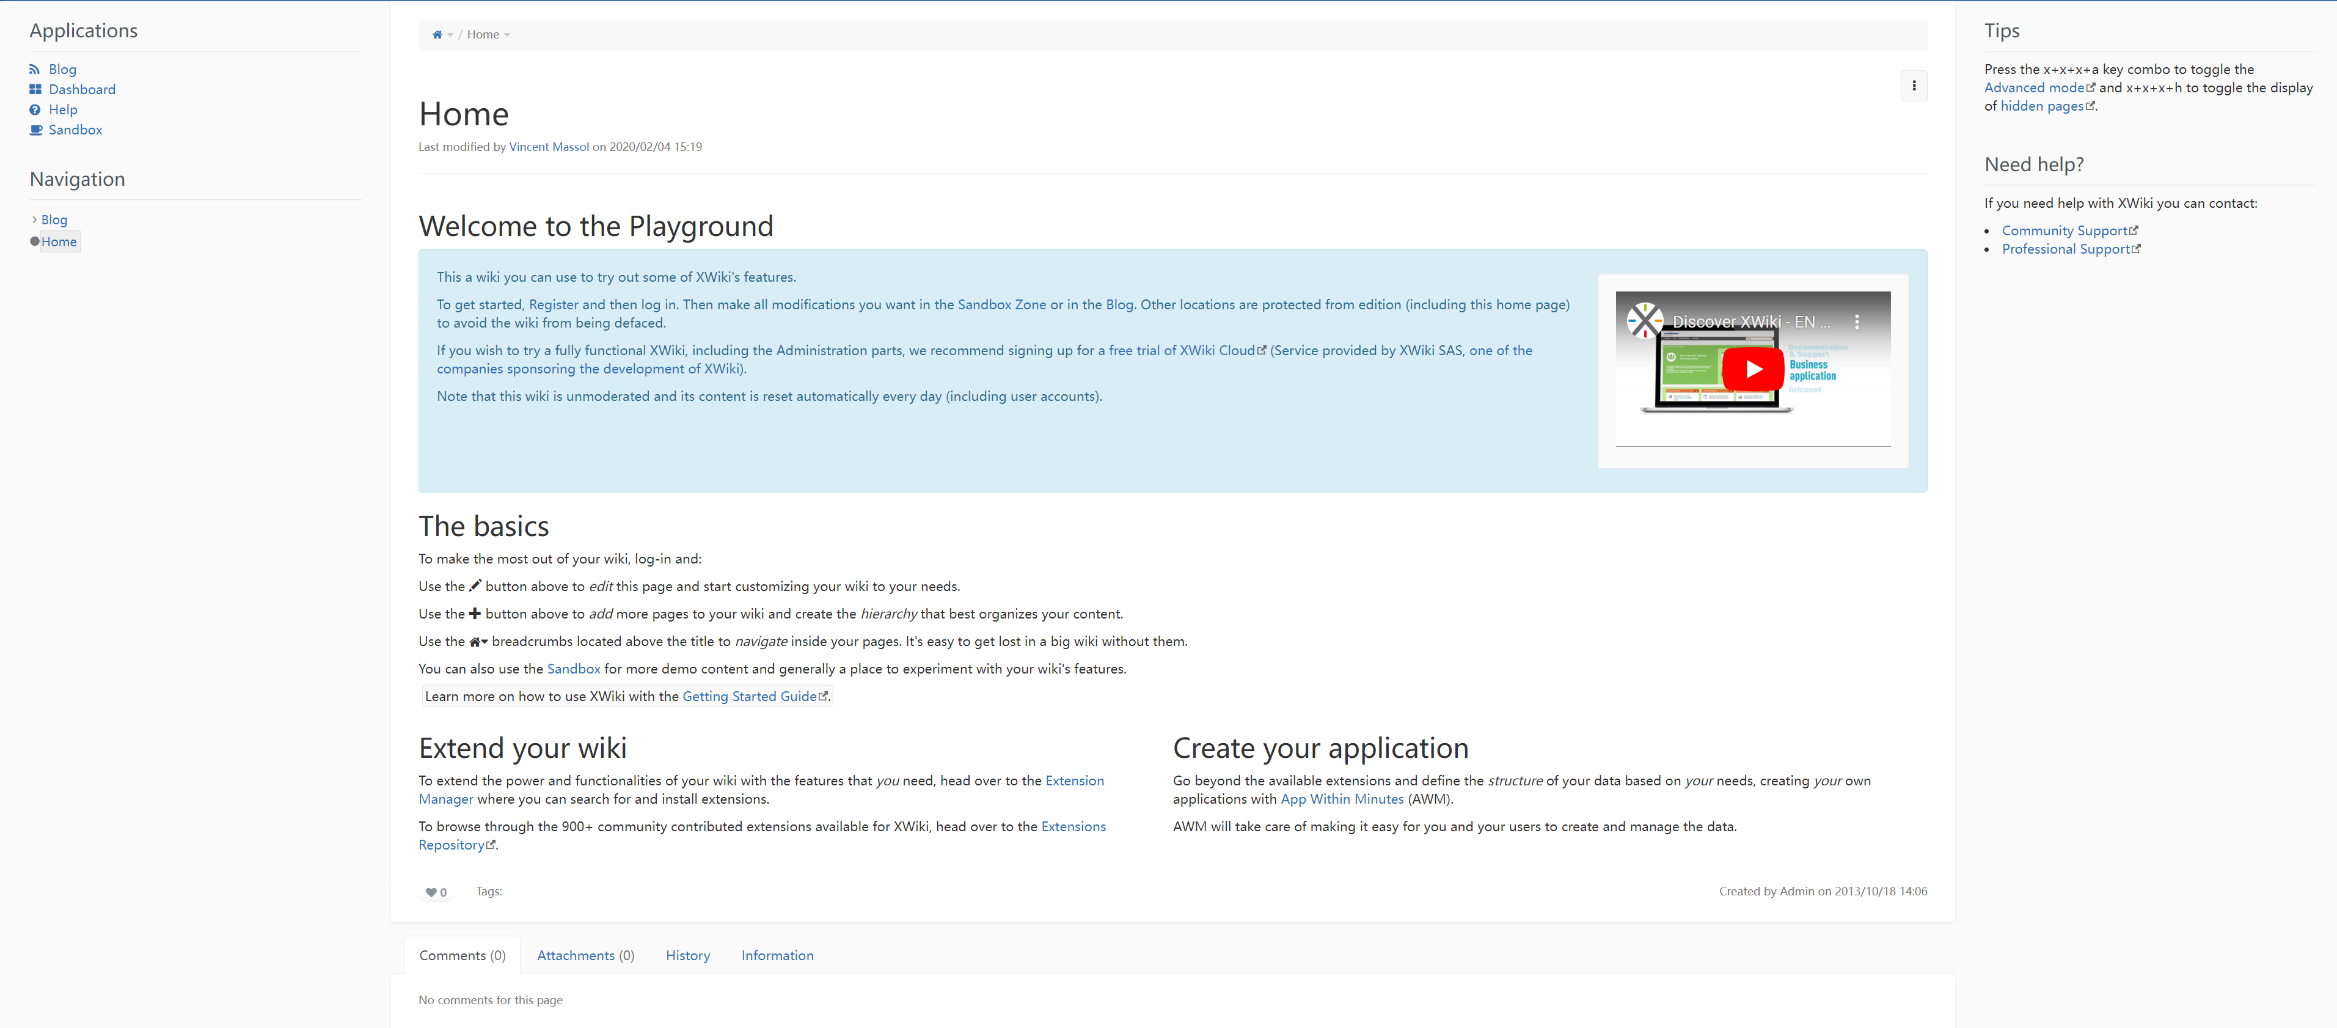Click the heart like icon
The image size is (2337, 1028).
pos(432,893)
